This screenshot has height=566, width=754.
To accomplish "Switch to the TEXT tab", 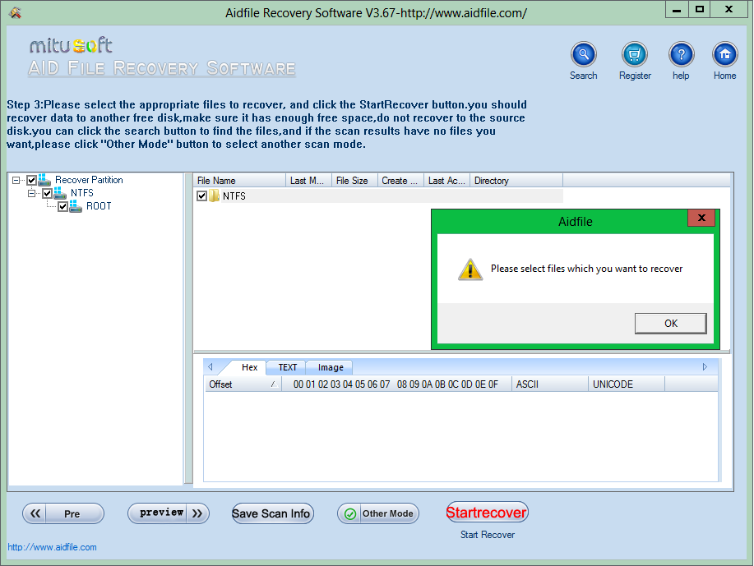I will pos(287,367).
